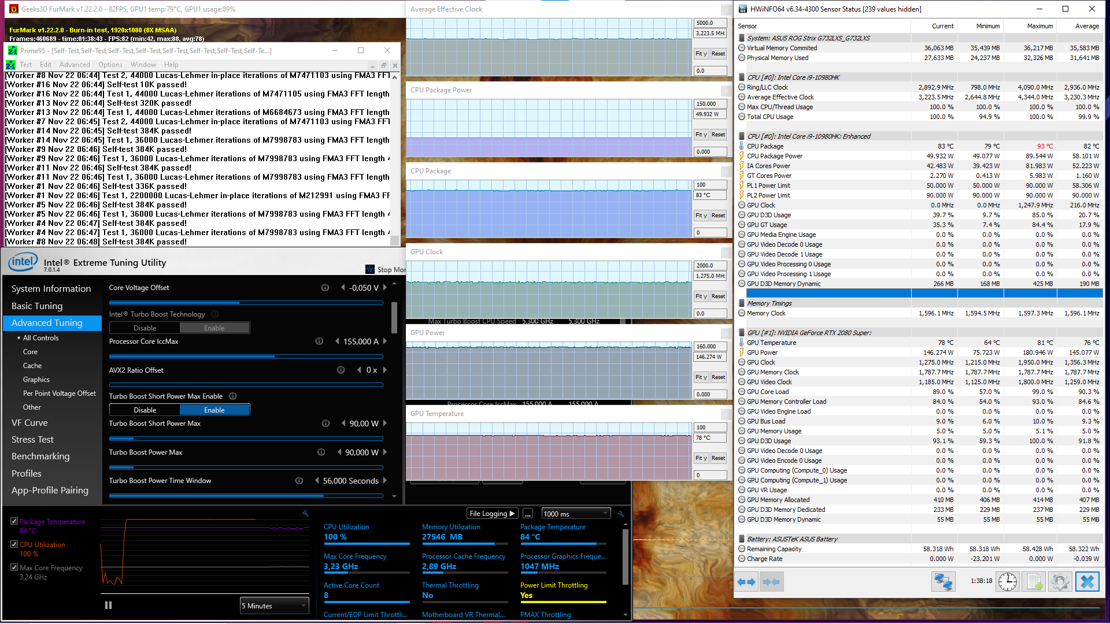Click HWiNFO64 title bar application icon

coord(742,9)
